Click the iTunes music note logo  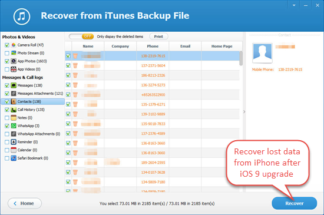click(x=22, y=16)
